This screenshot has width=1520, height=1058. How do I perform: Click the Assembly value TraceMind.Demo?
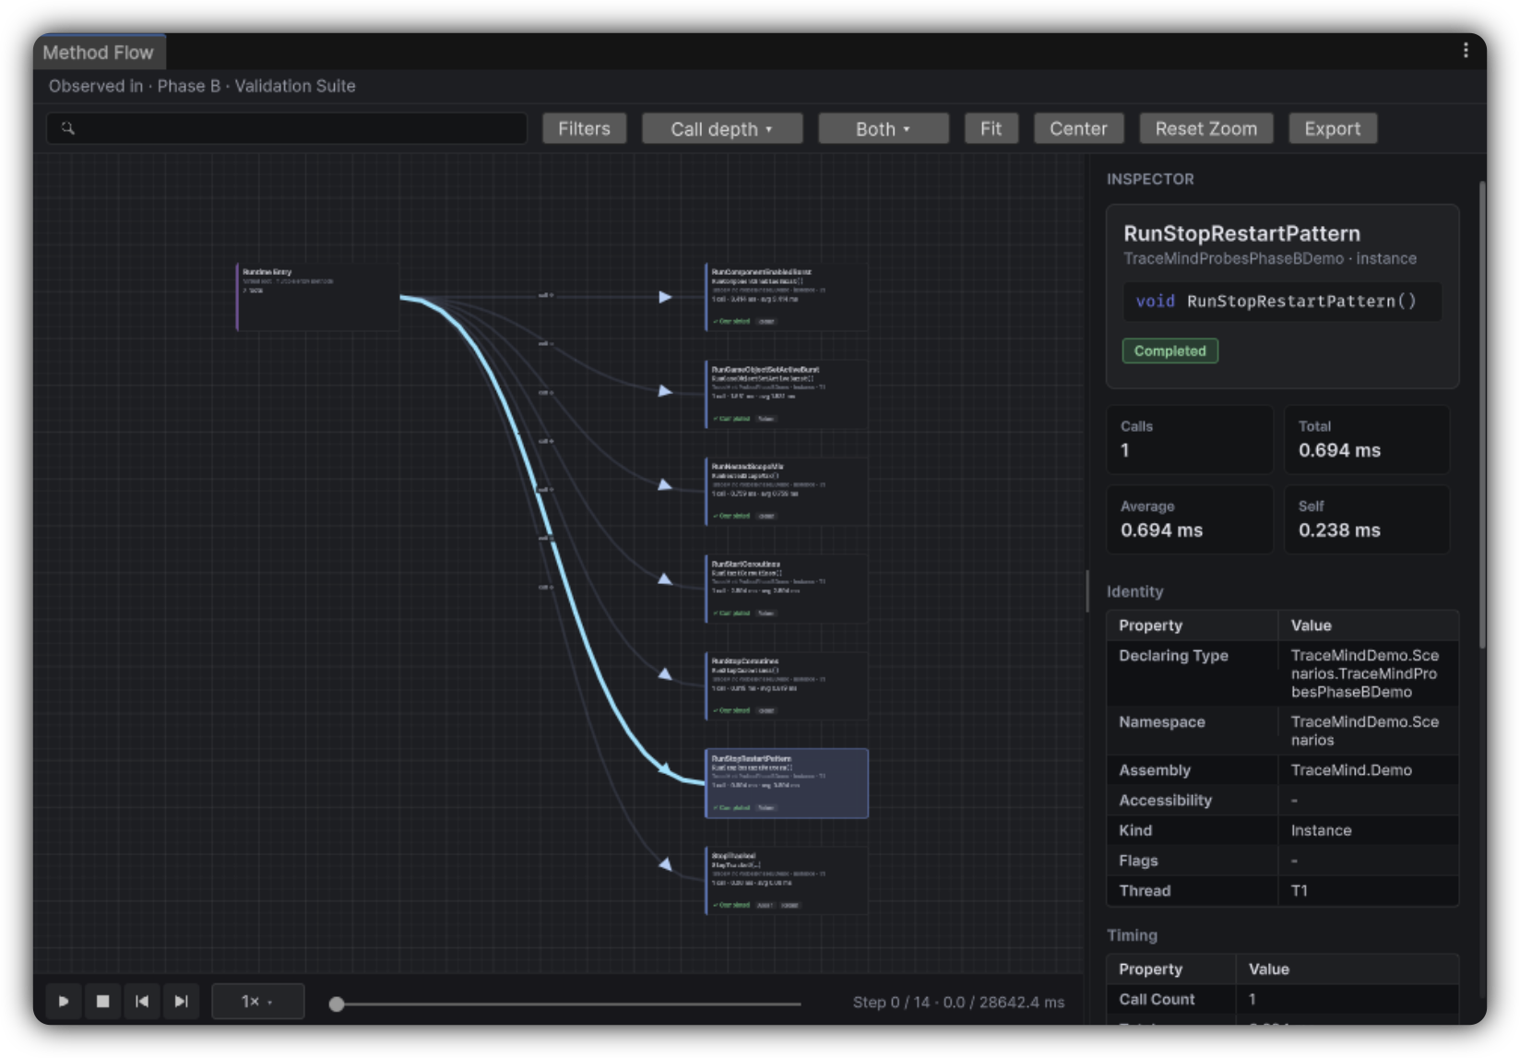pyautogui.click(x=1351, y=770)
